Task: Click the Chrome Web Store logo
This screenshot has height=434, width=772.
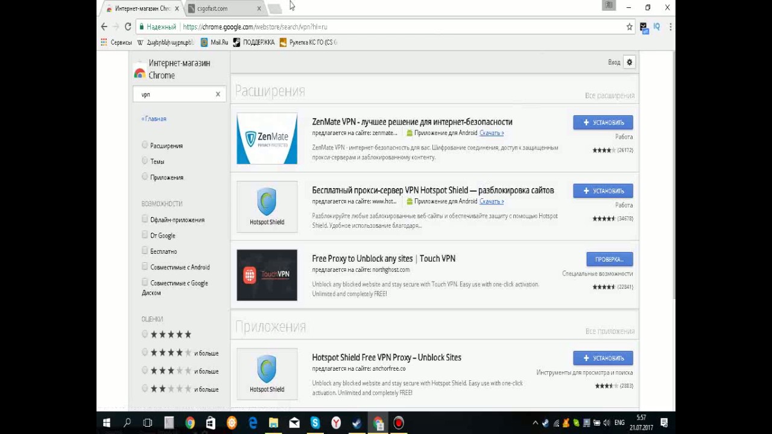Action: coord(140,70)
